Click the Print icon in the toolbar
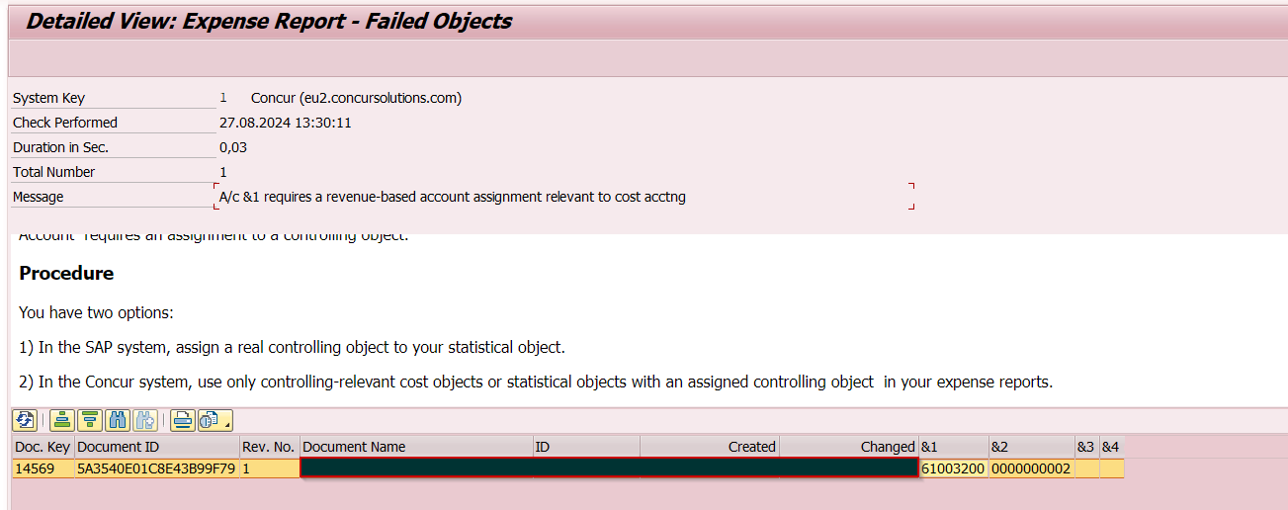Screen dimensions: 1288x510 tap(182, 420)
